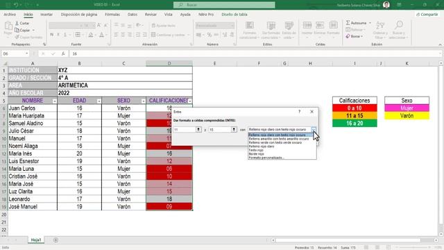
Task: Click the Compartir button
Action: [427, 15]
